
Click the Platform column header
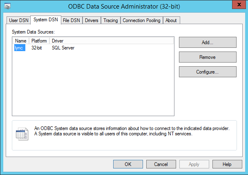pyautogui.click(x=39, y=41)
